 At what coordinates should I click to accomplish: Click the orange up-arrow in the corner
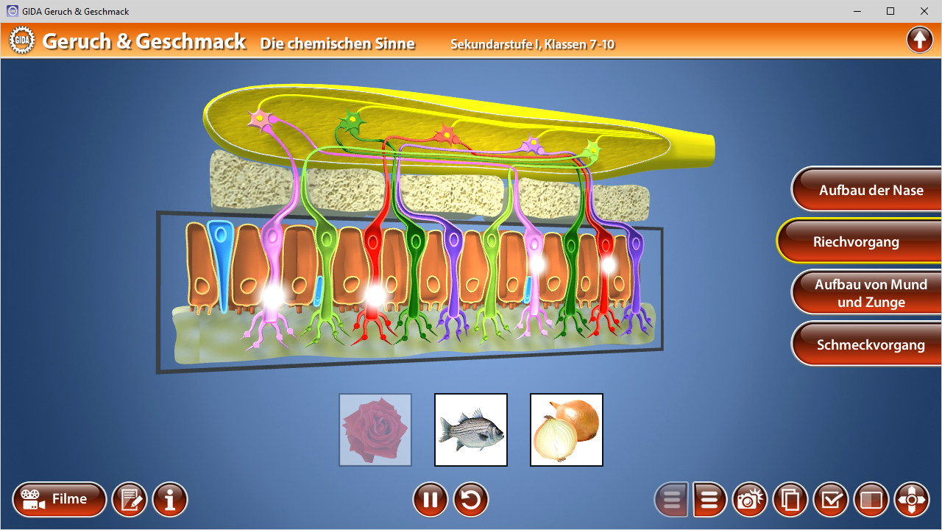tap(919, 39)
